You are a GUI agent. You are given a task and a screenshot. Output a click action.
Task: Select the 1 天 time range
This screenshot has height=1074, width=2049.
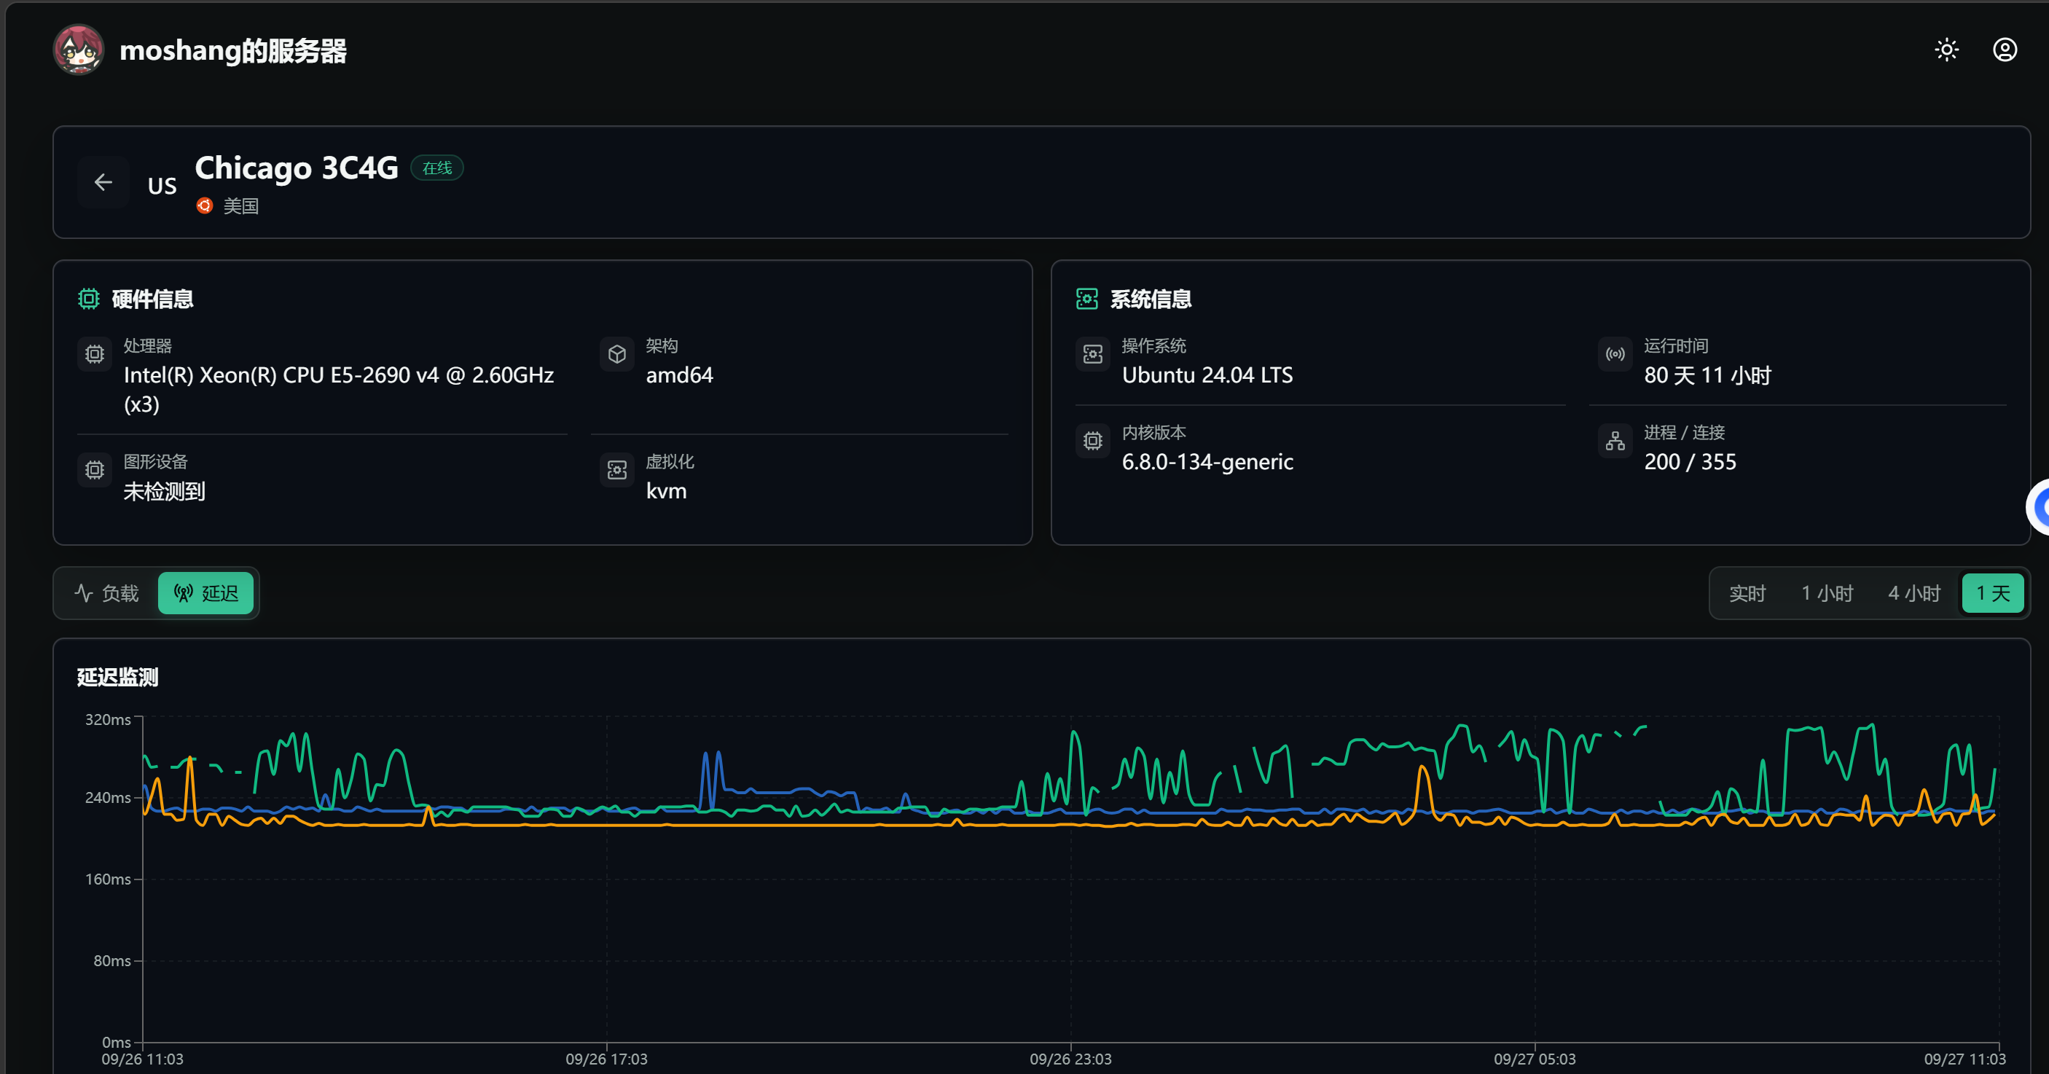tap(1994, 594)
